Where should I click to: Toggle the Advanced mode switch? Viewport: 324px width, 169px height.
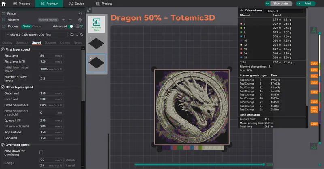click(70, 26)
